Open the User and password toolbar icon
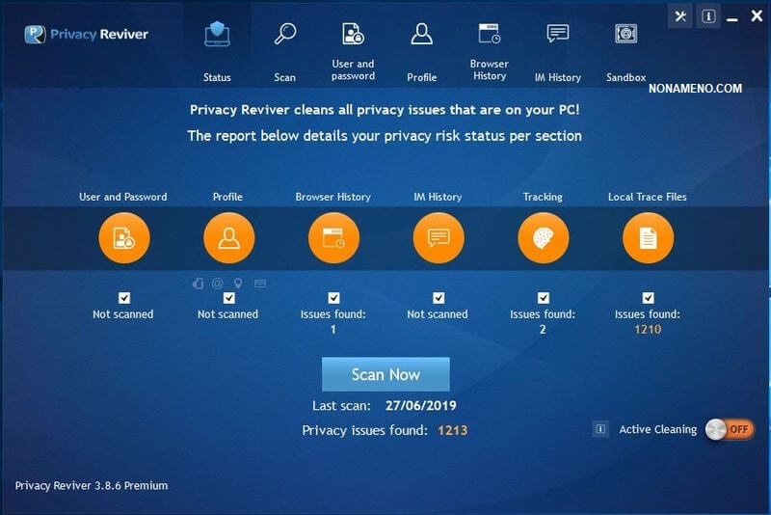This screenshot has width=771, height=515. pos(353,34)
